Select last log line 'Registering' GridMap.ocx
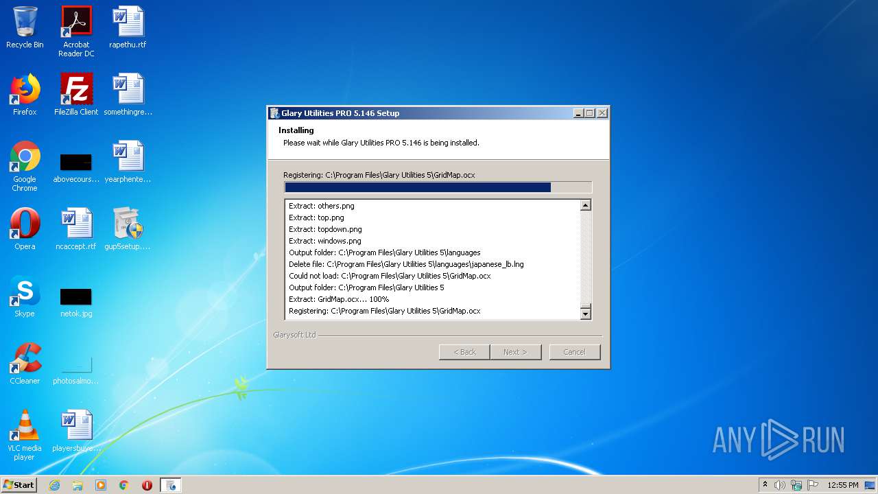Image resolution: width=878 pixels, height=494 pixels. pyautogui.click(x=385, y=311)
